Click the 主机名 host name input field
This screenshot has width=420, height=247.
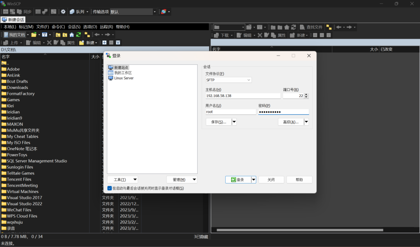(x=243, y=96)
